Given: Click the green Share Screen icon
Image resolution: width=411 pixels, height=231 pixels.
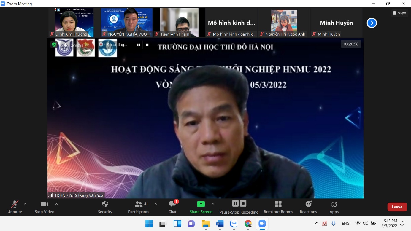Looking at the screenshot, I should tap(201, 204).
